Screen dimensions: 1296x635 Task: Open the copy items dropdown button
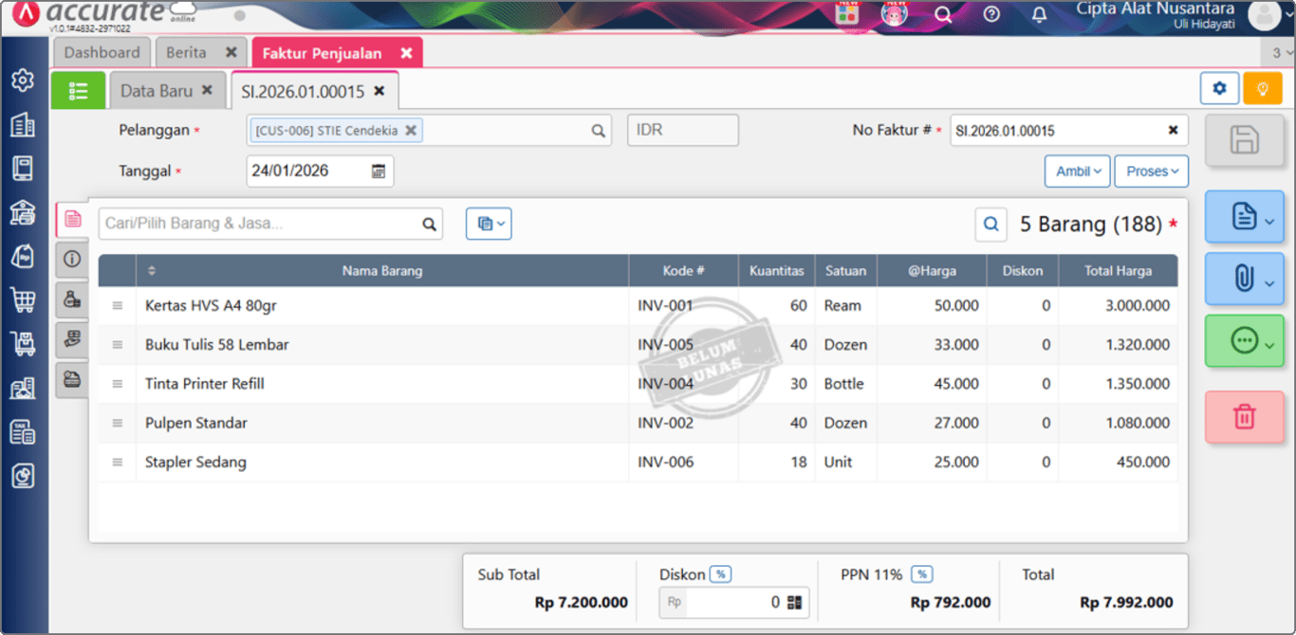(489, 224)
